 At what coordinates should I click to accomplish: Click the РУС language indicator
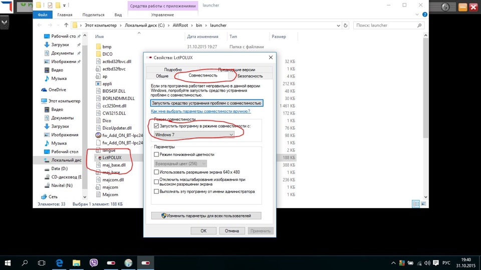[446, 263]
